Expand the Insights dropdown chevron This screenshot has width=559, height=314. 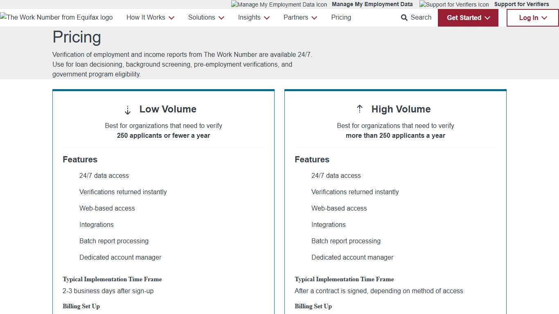pyautogui.click(x=267, y=18)
